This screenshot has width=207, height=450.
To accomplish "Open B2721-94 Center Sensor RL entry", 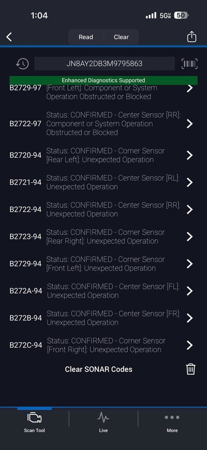I will pyautogui.click(x=103, y=183).
